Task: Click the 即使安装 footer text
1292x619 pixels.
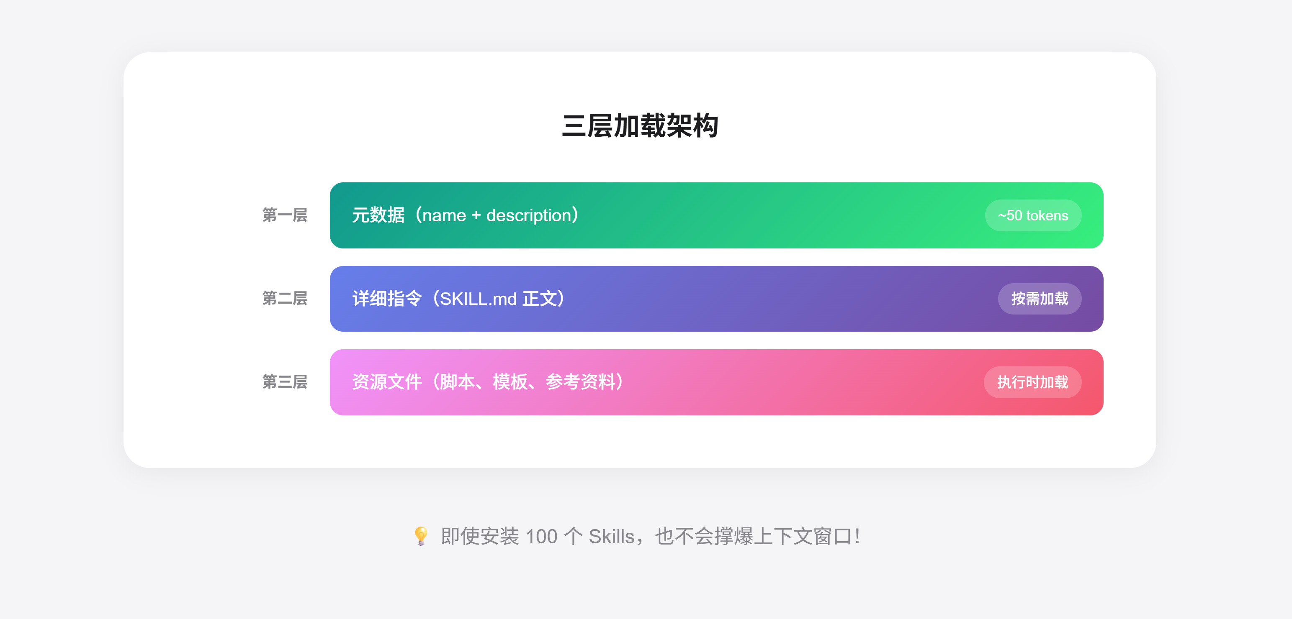Action: click(479, 537)
